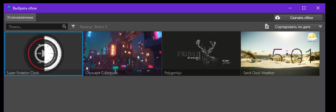The width and height of the screenshot is (336, 112).
Task: Click the water drop app icon in title bar
Action: pos(9,8)
